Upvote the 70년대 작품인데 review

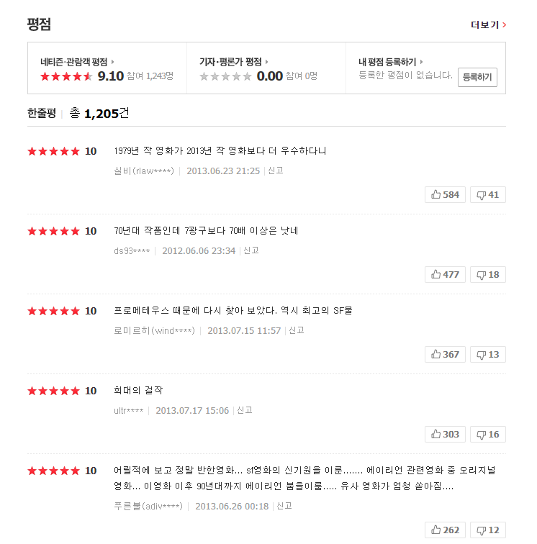(445, 275)
